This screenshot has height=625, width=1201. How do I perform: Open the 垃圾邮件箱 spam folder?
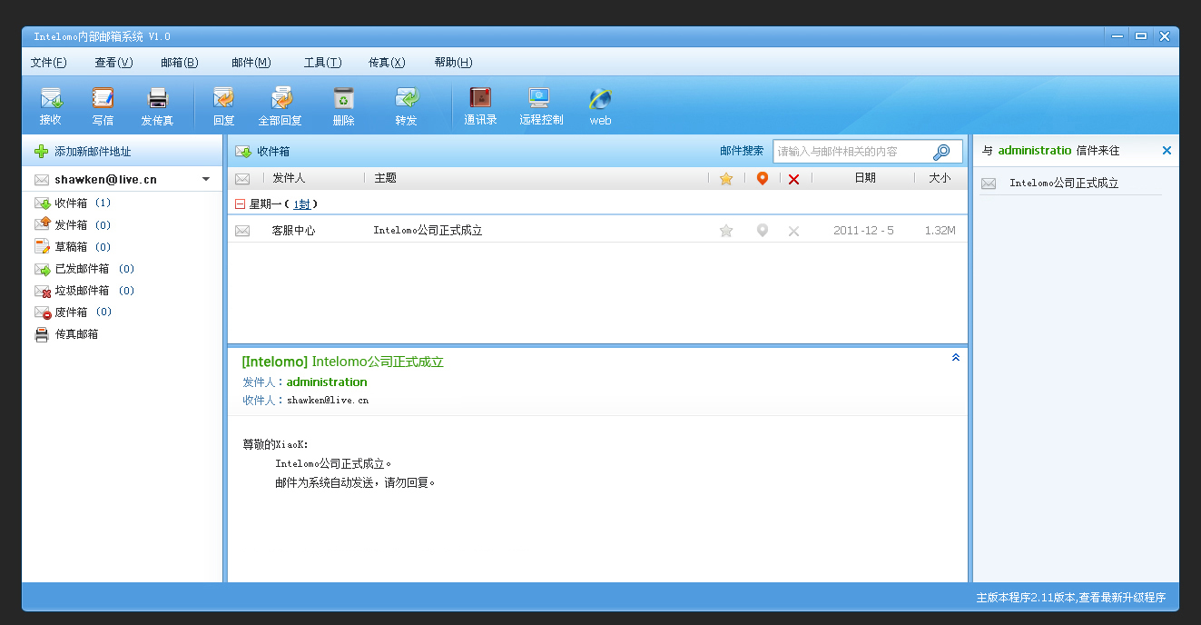(x=84, y=291)
